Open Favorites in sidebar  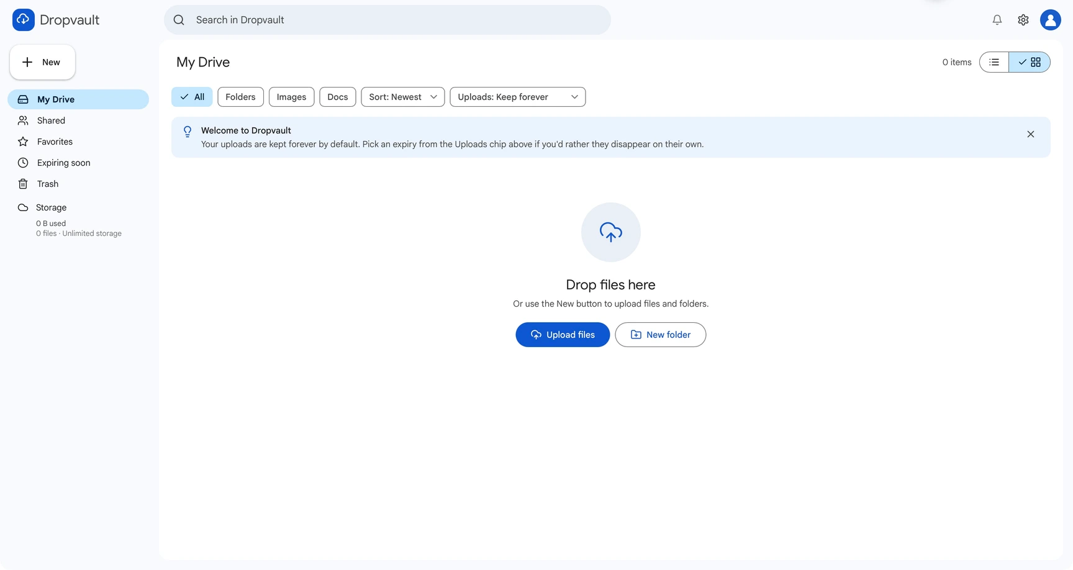(x=78, y=142)
